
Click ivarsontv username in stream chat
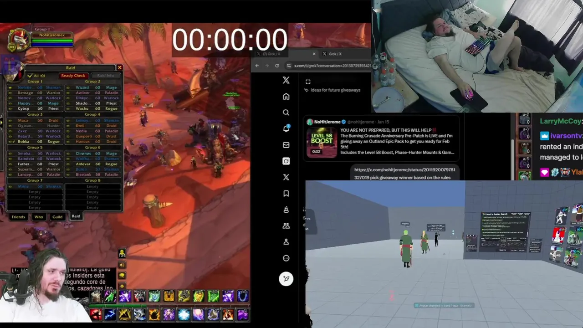click(566, 136)
